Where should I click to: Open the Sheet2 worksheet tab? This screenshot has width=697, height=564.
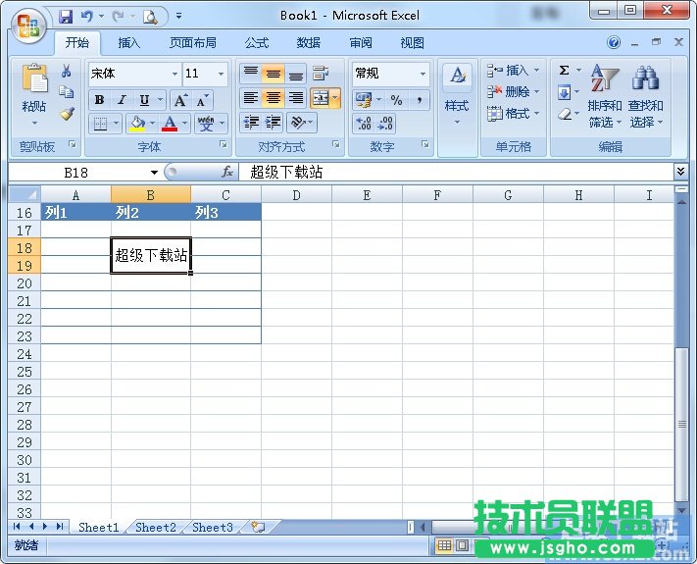[x=156, y=528]
